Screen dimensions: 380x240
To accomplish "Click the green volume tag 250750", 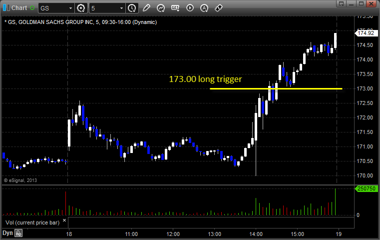I will tap(366, 188).
